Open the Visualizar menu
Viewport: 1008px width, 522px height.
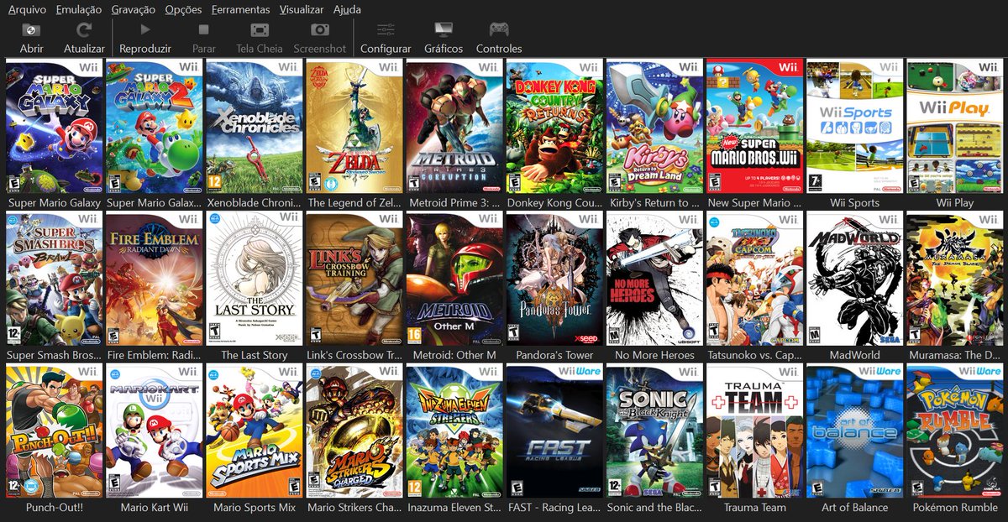302,9
